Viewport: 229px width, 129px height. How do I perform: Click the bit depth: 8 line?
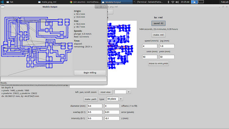(7, 87)
